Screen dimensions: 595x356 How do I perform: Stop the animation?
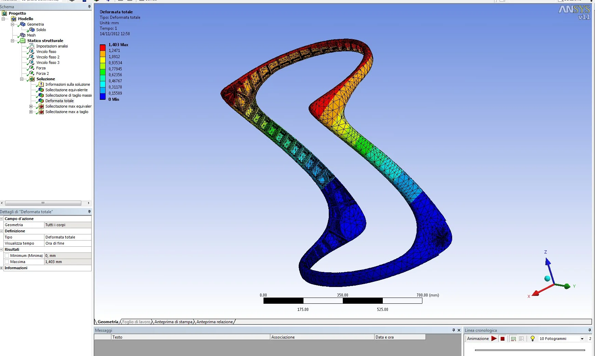click(x=502, y=339)
